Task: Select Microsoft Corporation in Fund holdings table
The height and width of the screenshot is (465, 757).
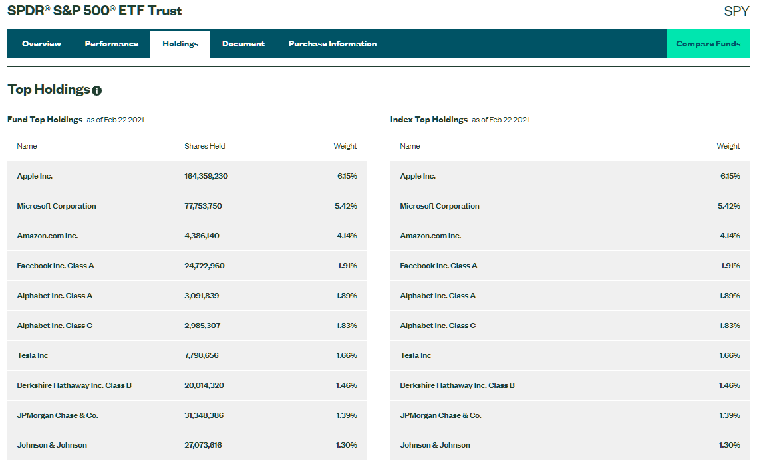Action: 57,206
